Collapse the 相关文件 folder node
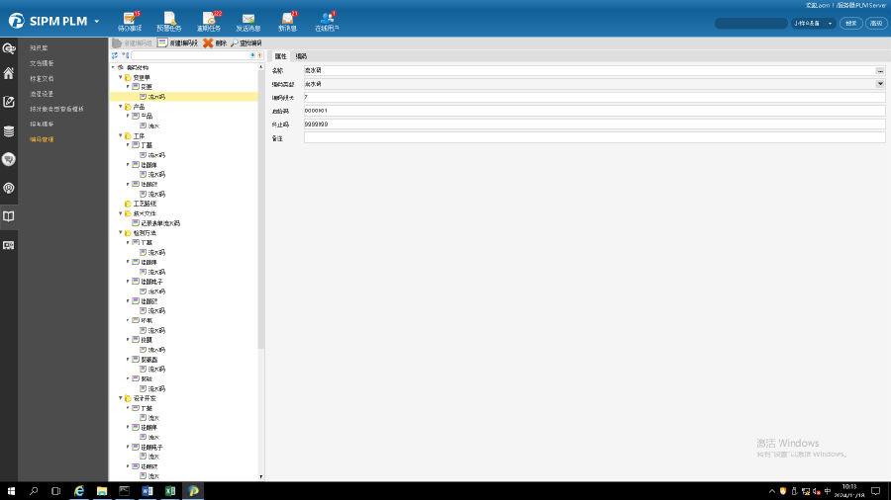891x500 pixels. coord(121,213)
